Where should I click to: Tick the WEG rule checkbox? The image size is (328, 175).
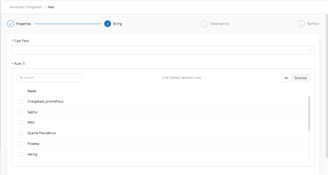pyautogui.click(x=21, y=122)
